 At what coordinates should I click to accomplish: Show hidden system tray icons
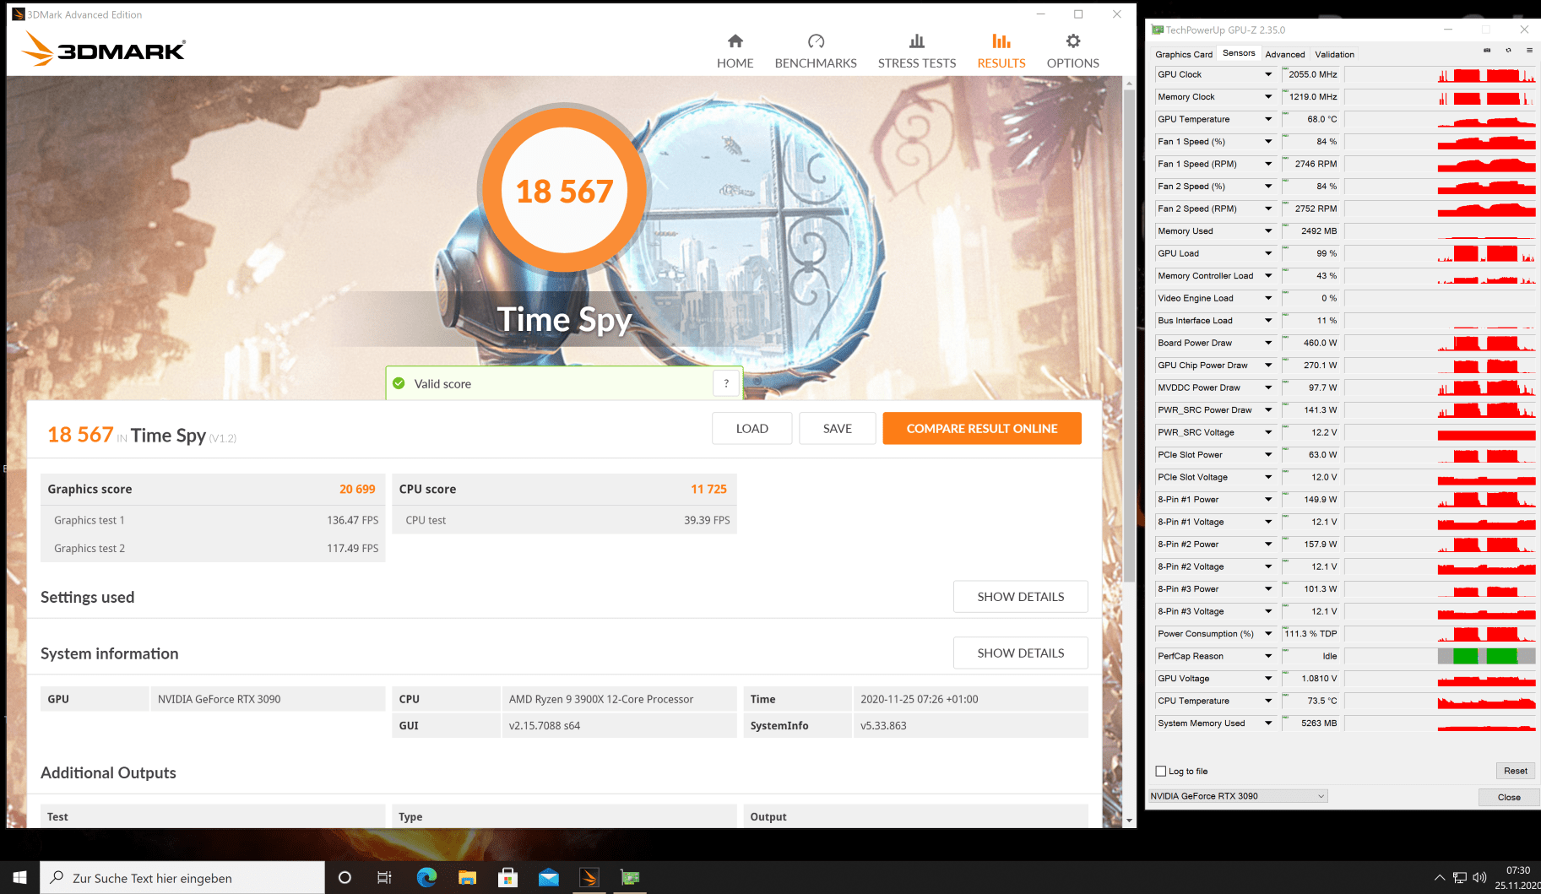pyautogui.click(x=1440, y=878)
